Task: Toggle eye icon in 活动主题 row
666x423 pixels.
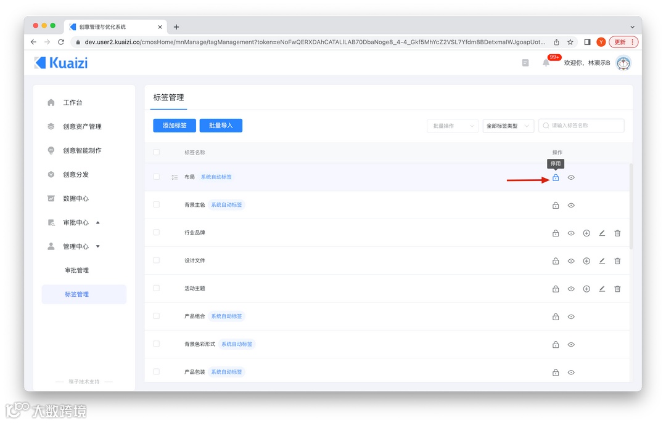Action: [x=571, y=289]
